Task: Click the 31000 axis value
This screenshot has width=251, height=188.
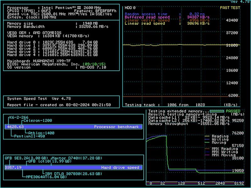Action: tap(232, 45)
